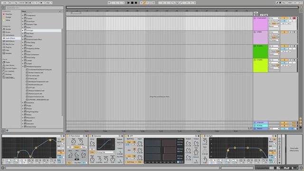Deactivate the 2 MIDI track activator
Screen dimensions: 304x171
pyautogui.click(x=284, y=32)
